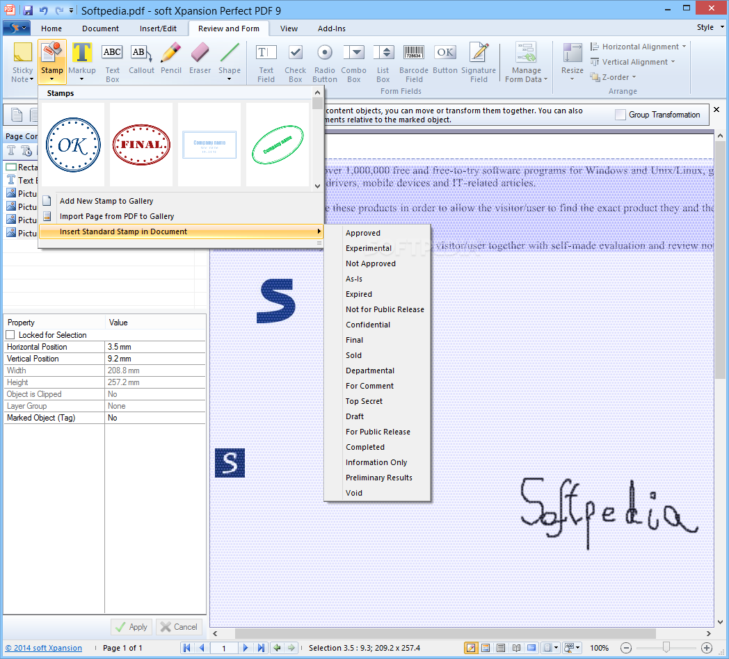Close the info bar with X
Screen dimensions: 729x659
(x=716, y=110)
